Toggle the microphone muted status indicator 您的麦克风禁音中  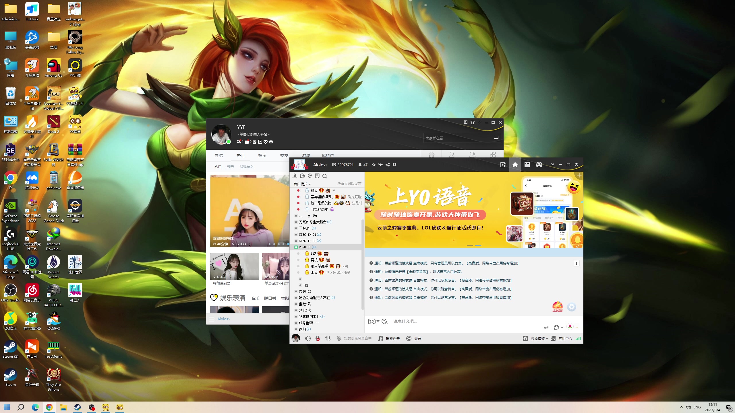point(354,338)
